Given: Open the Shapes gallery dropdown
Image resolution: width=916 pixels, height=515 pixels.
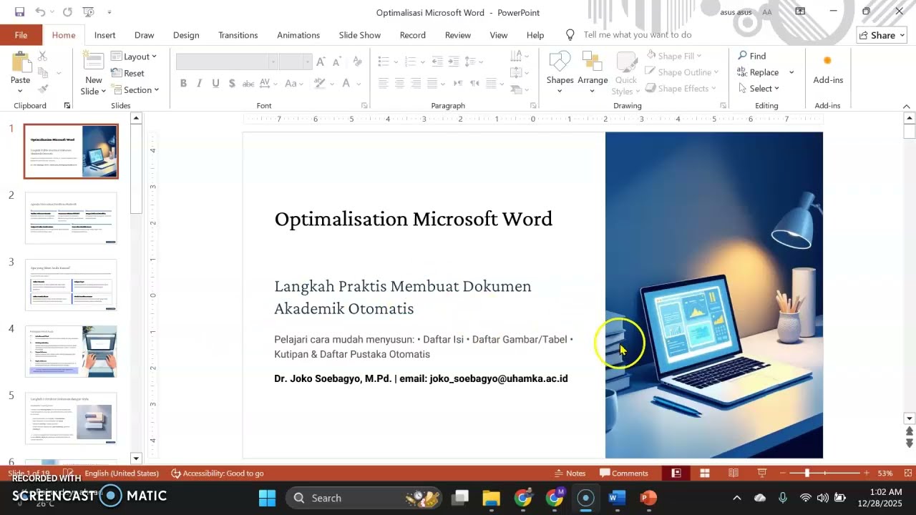Looking at the screenshot, I should [x=560, y=72].
